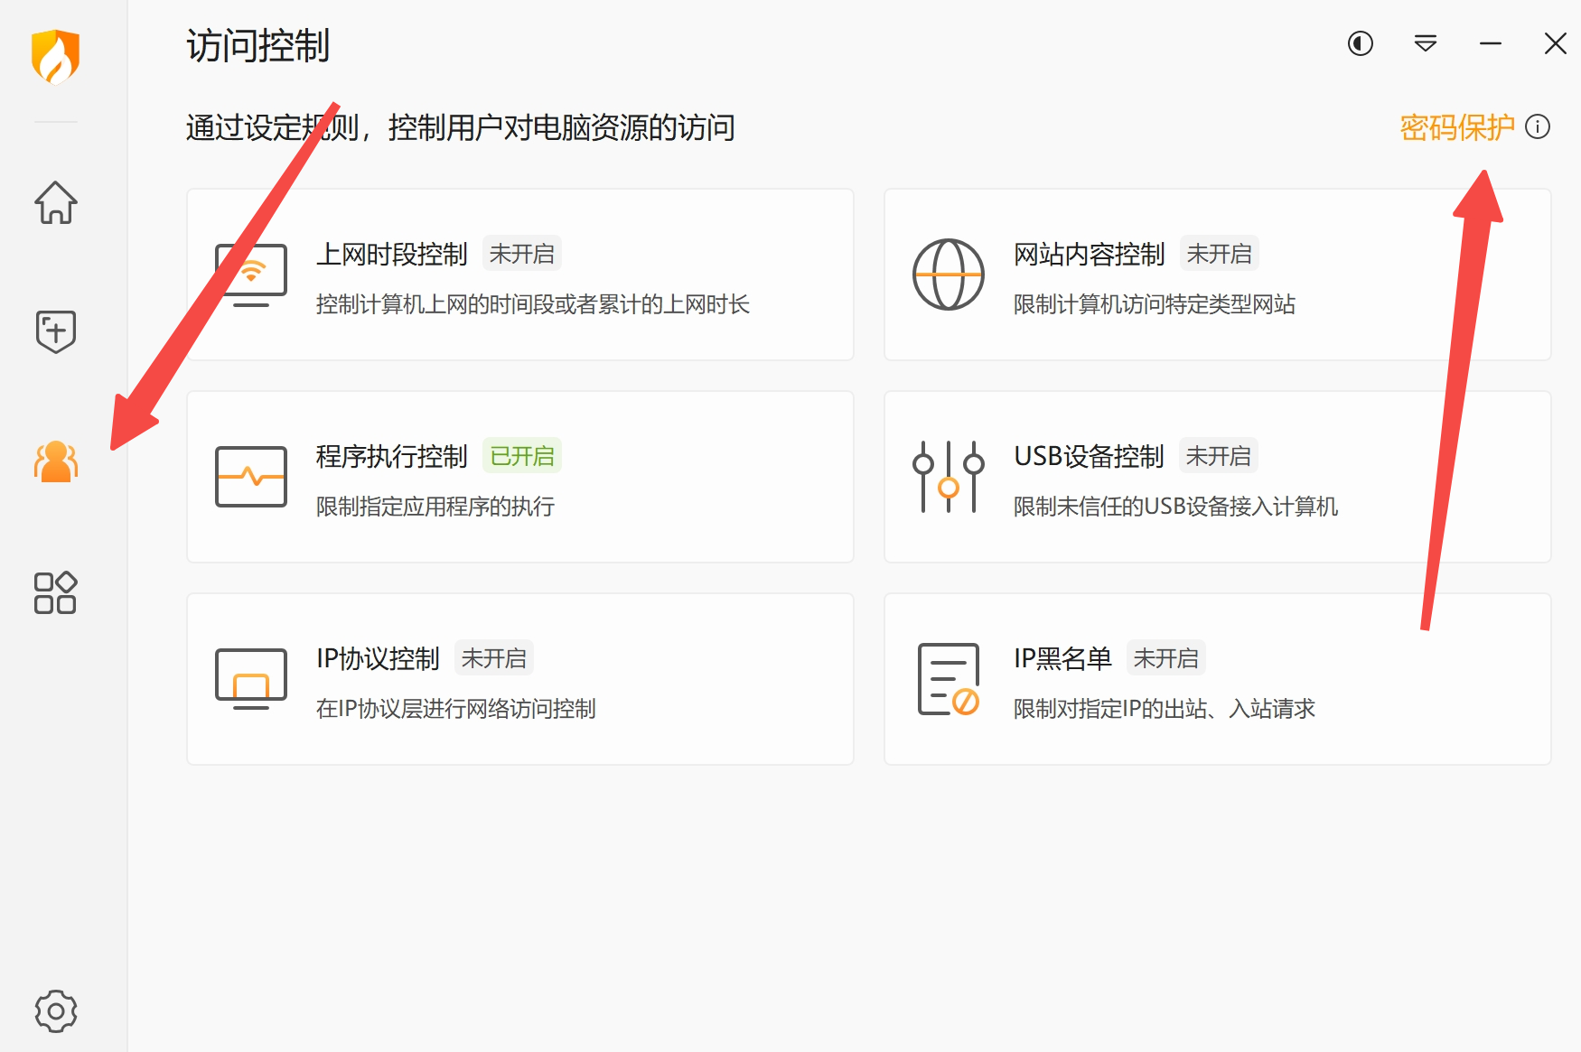
Task: Open the IP黑名单 card title
Action: 1062,658
